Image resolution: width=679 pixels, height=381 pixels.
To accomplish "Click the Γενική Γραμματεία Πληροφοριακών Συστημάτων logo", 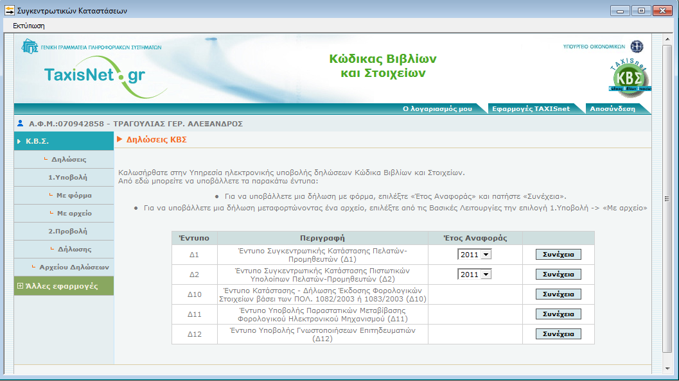I will 91,46.
